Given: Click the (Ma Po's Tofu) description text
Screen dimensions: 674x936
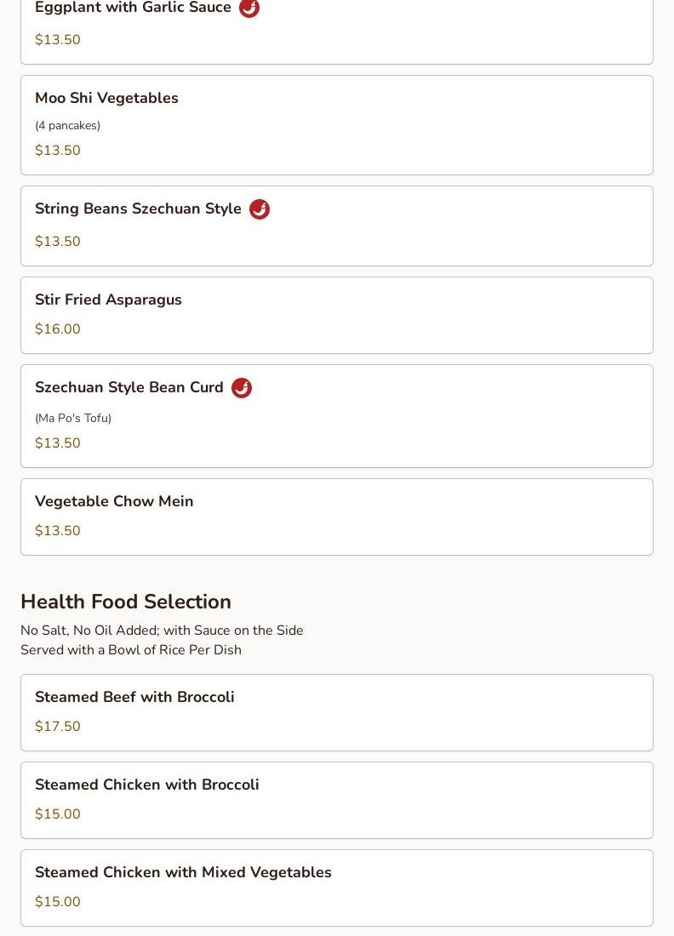Looking at the screenshot, I should 73,418.
